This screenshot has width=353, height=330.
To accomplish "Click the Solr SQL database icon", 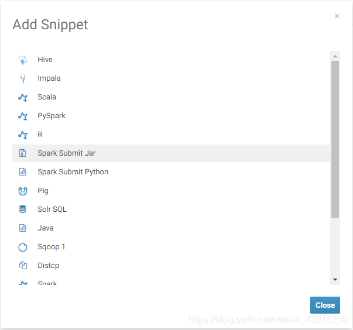I will tap(22, 209).
